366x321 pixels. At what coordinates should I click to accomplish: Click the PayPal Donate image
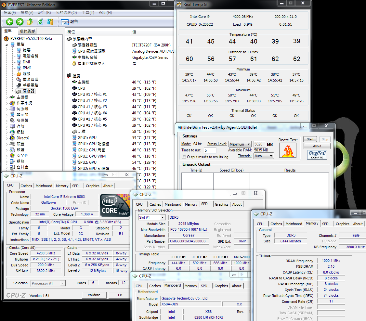(x=317, y=155)
